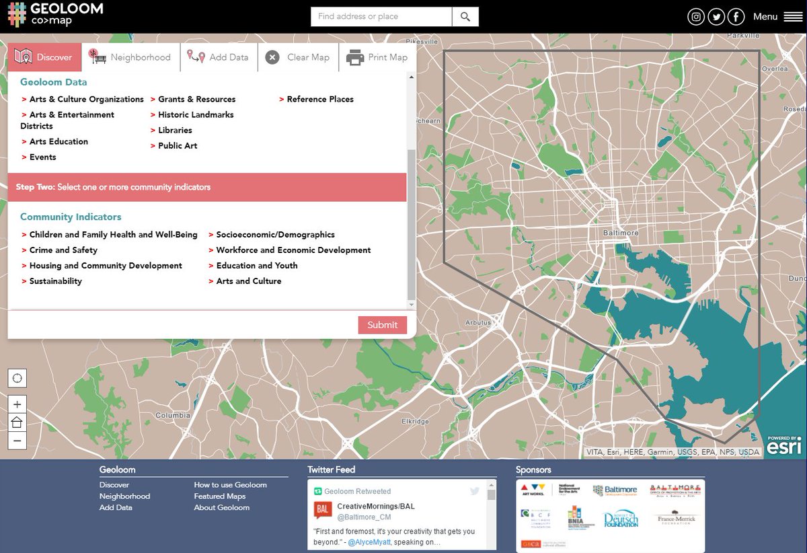Open About Geoloom link

coord(222,507)
